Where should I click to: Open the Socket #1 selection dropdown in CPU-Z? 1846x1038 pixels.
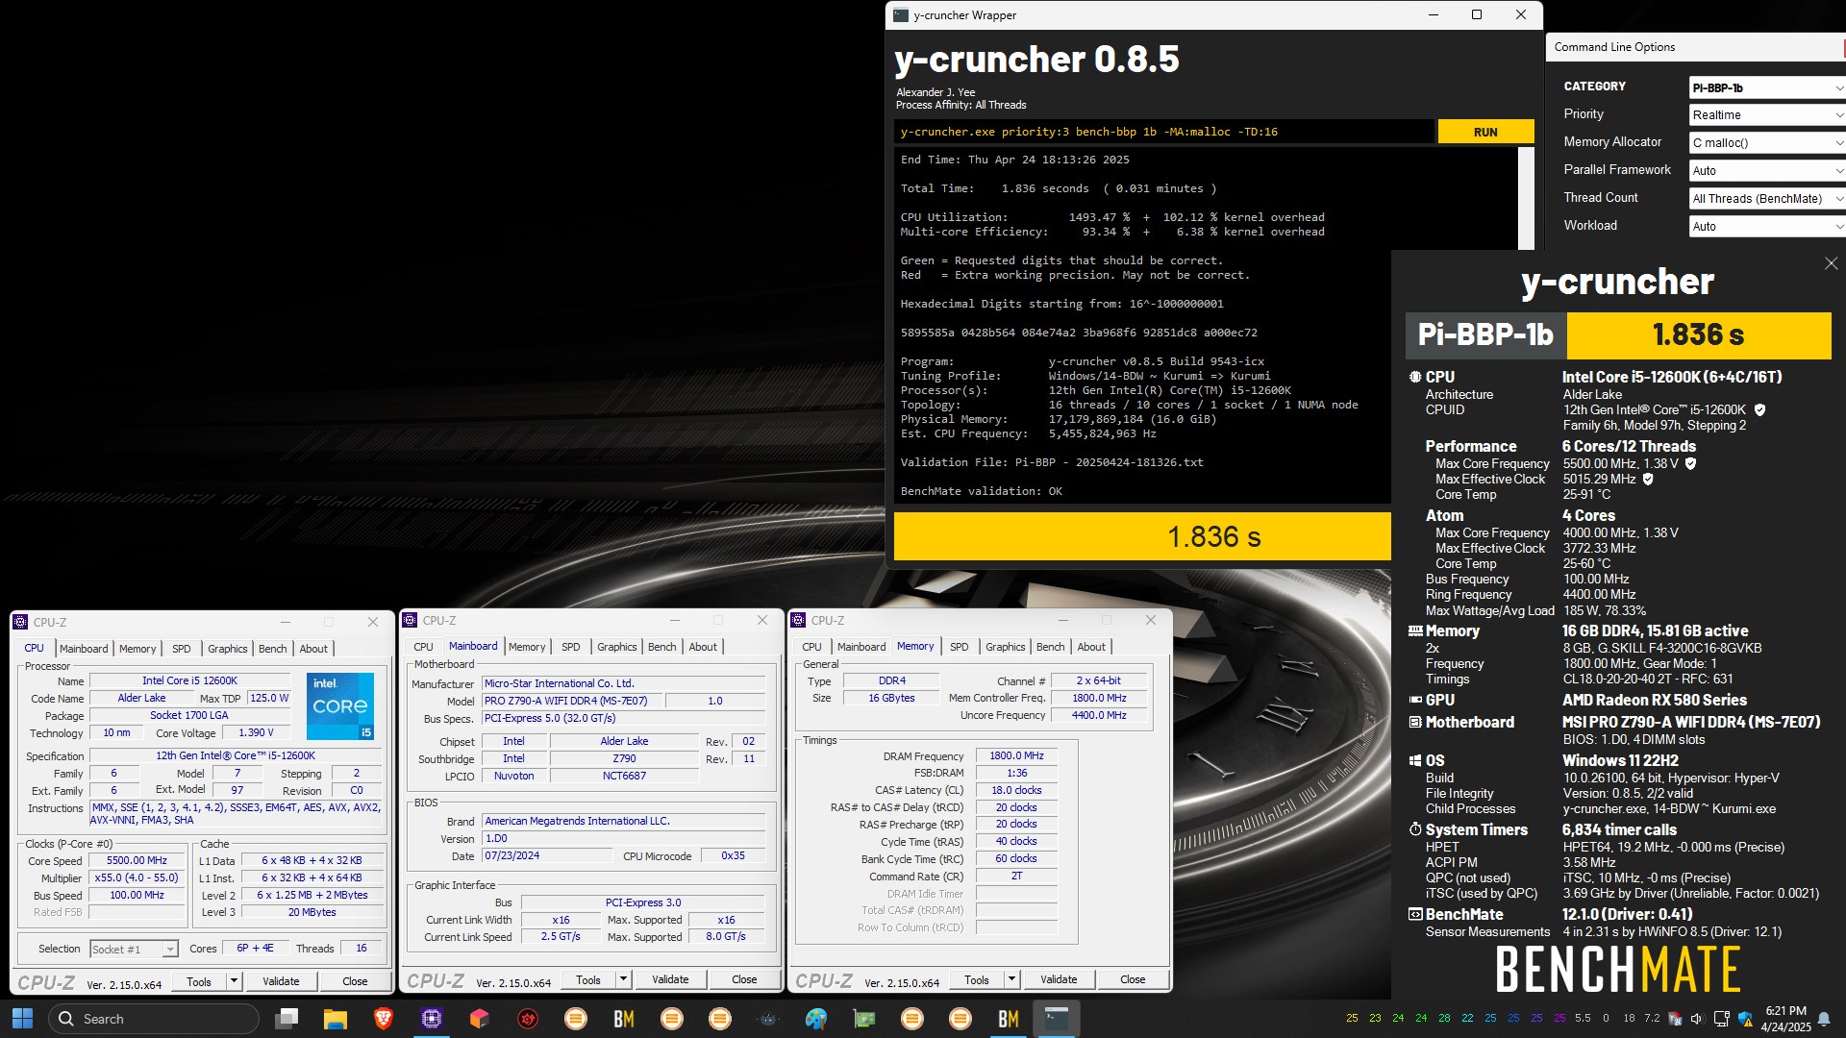point(134,949)
